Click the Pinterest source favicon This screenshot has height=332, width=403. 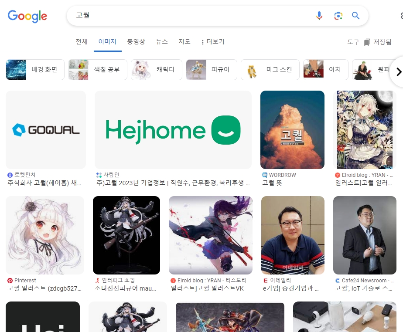click(x=10, y=281)
